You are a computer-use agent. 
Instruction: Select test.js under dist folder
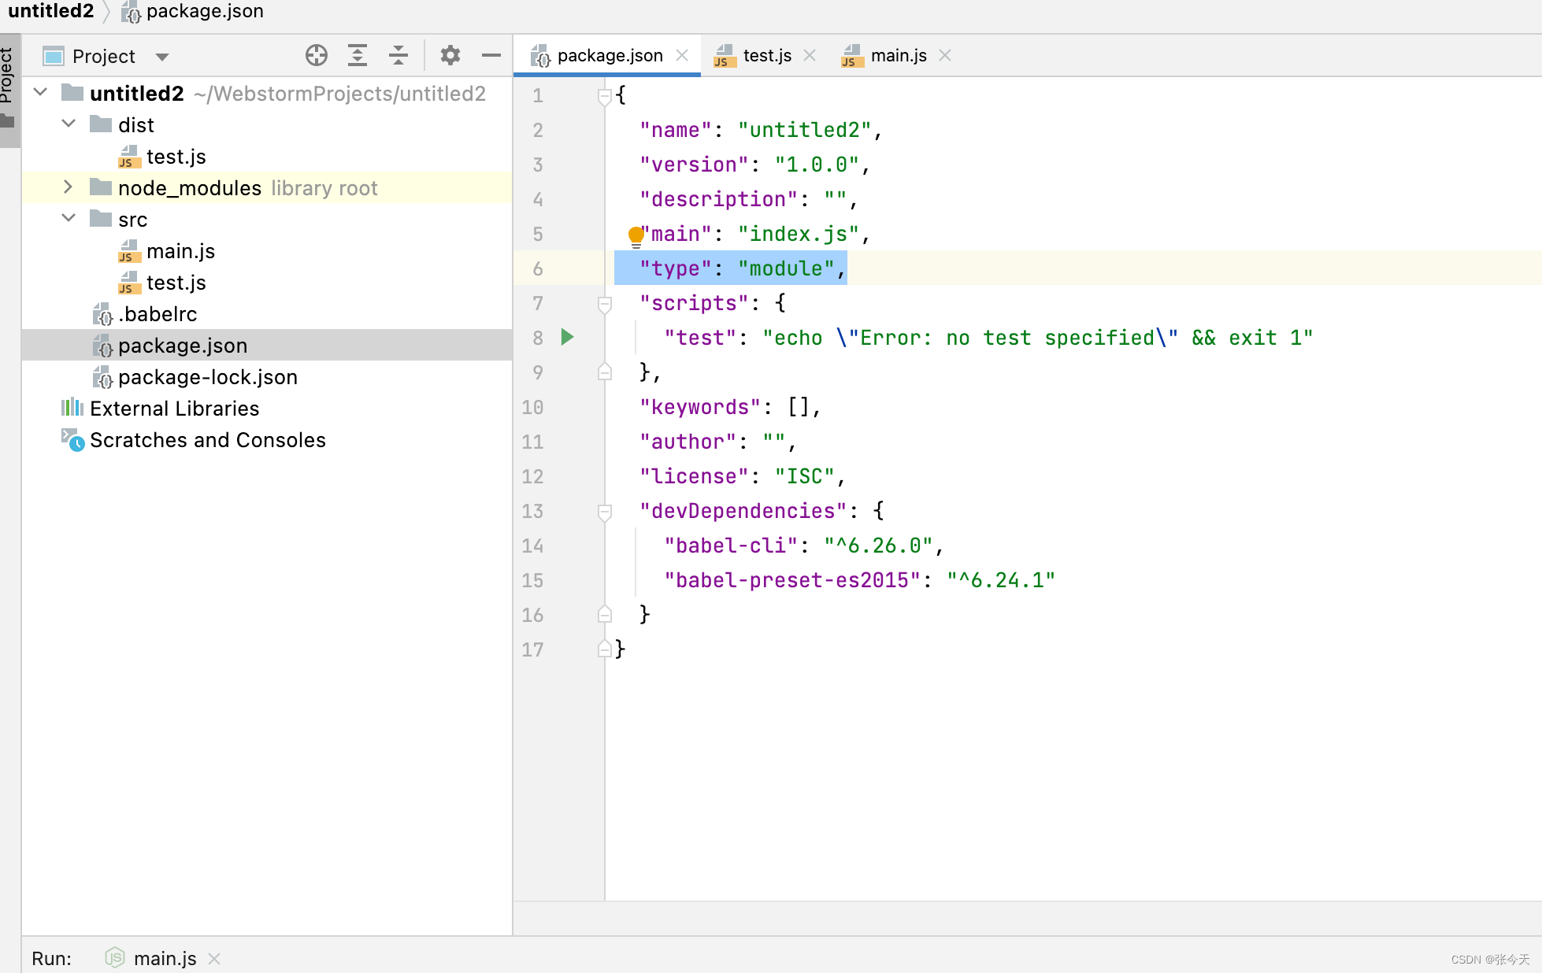pos(162,157)
